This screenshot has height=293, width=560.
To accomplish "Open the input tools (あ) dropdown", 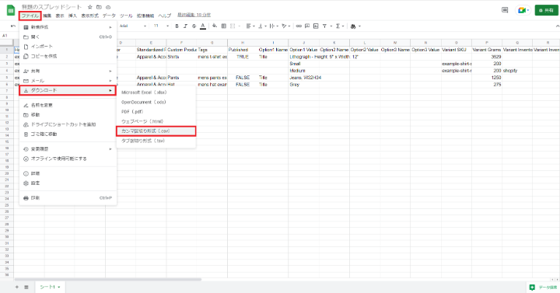I will (355, 26).
